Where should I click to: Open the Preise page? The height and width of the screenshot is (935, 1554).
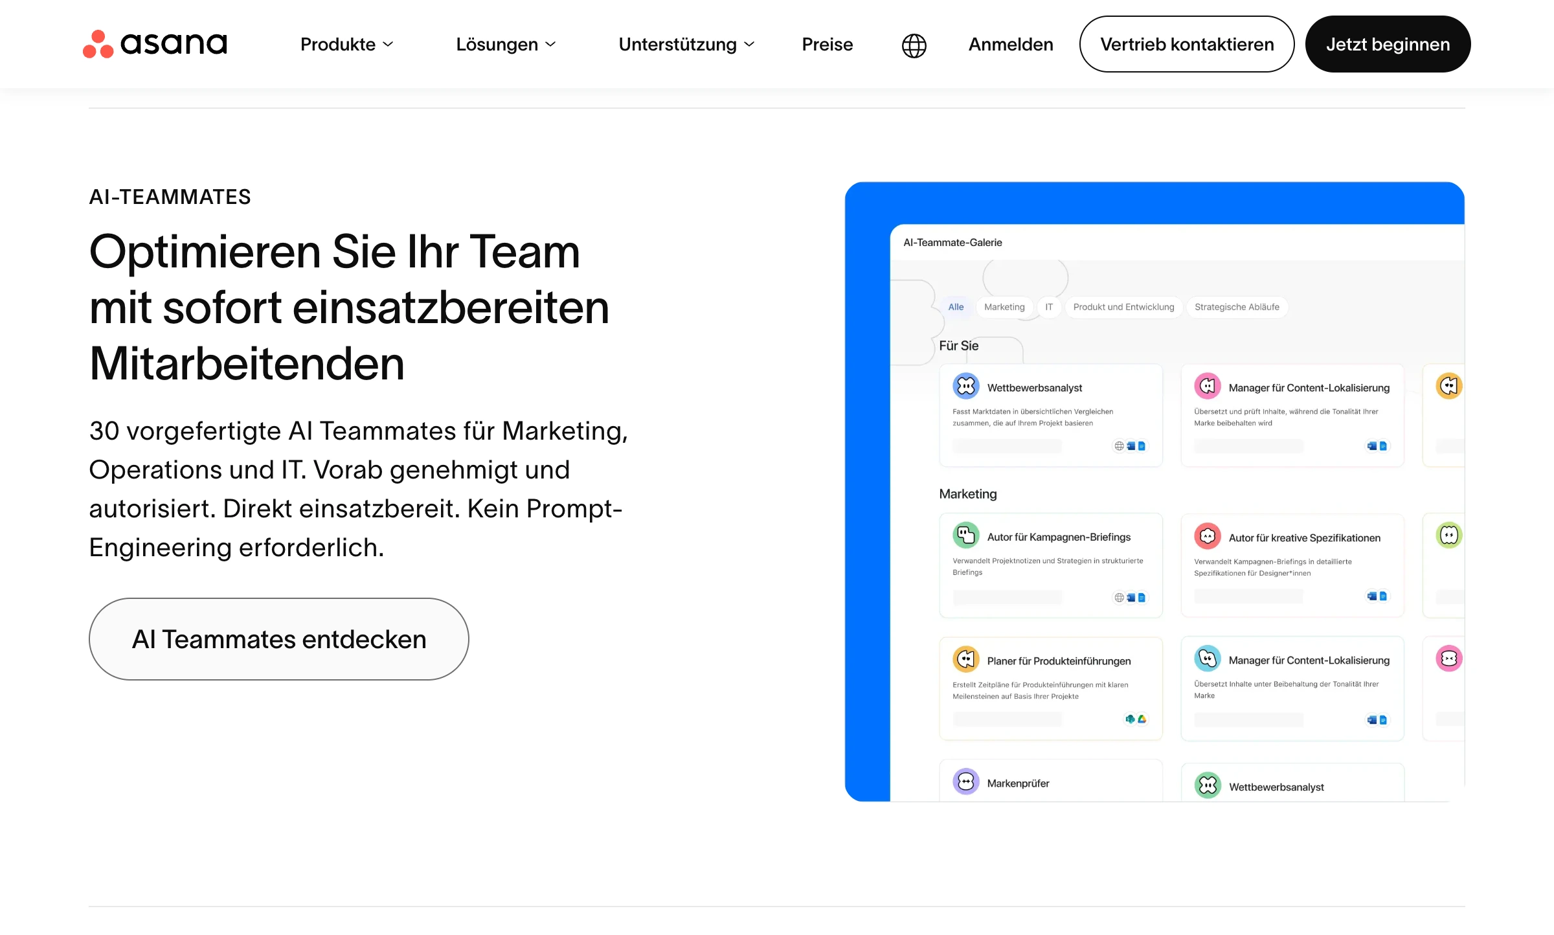(x=827, y=44)
